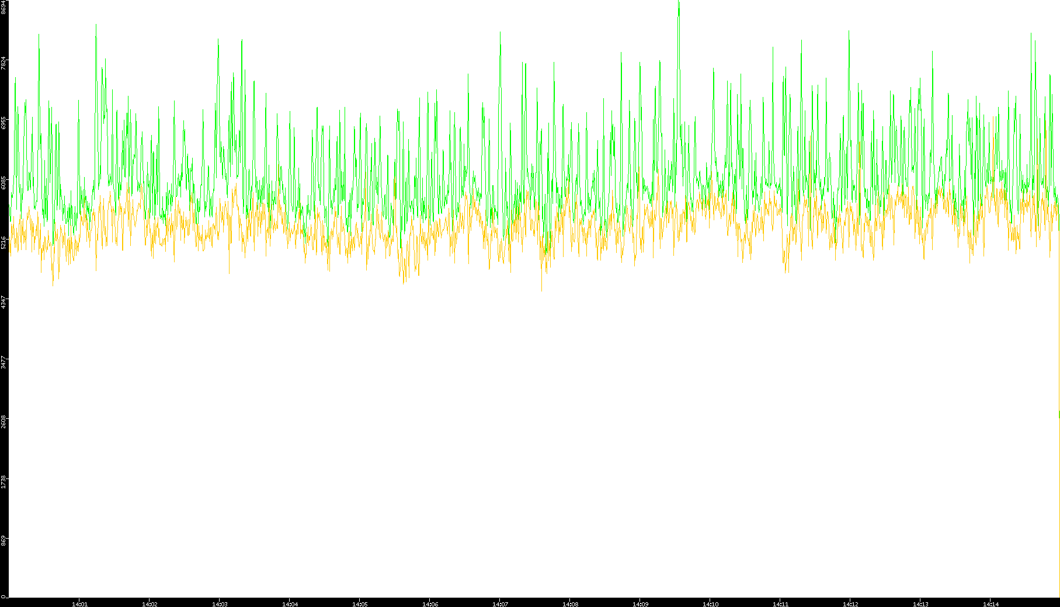The width and height of the screenshot is (1060, 607).
Task: Click the 1738 value on the vertical axis
Action: pyautogui.click(x=4, y=481)
